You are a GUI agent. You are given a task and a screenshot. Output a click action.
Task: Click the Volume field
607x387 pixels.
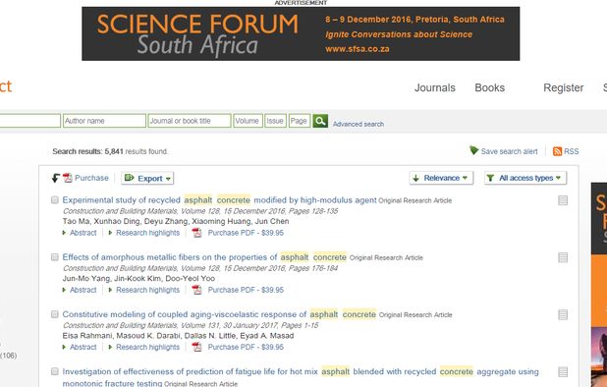point(248,121)
